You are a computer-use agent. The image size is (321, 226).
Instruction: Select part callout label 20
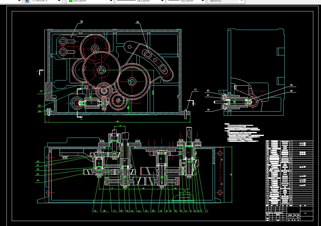(x=38, y=162)
